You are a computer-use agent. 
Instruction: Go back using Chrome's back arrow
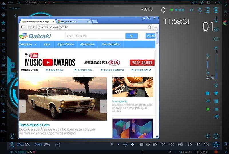tap(22, 27)
